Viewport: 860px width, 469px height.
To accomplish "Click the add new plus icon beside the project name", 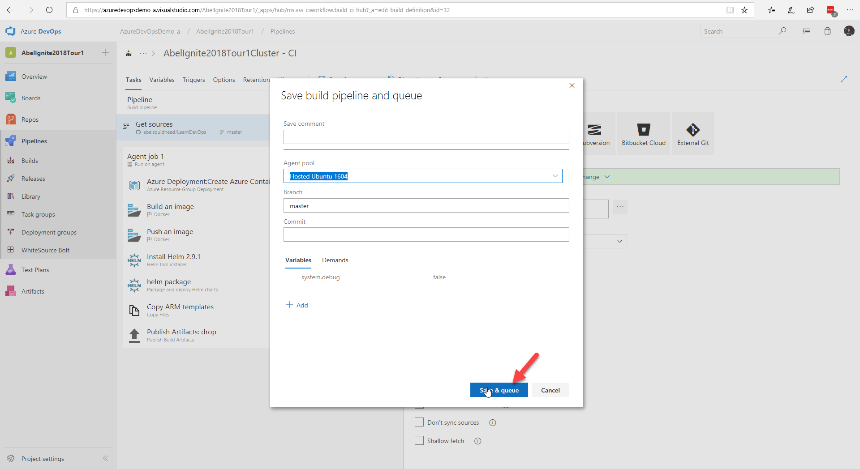I will (105, 52).
